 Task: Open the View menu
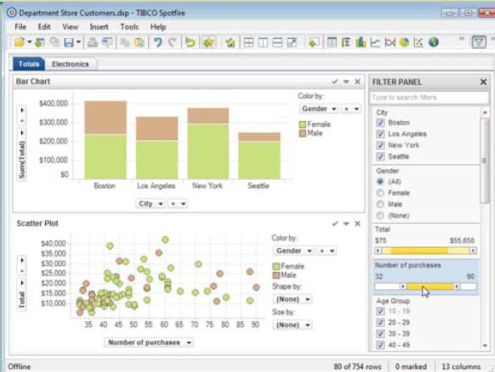[70, 27]
